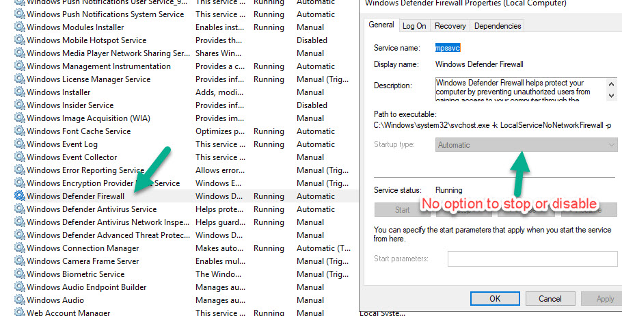Click 'Adds, modi...' description of Windows Installer

[x=219, y=92]
